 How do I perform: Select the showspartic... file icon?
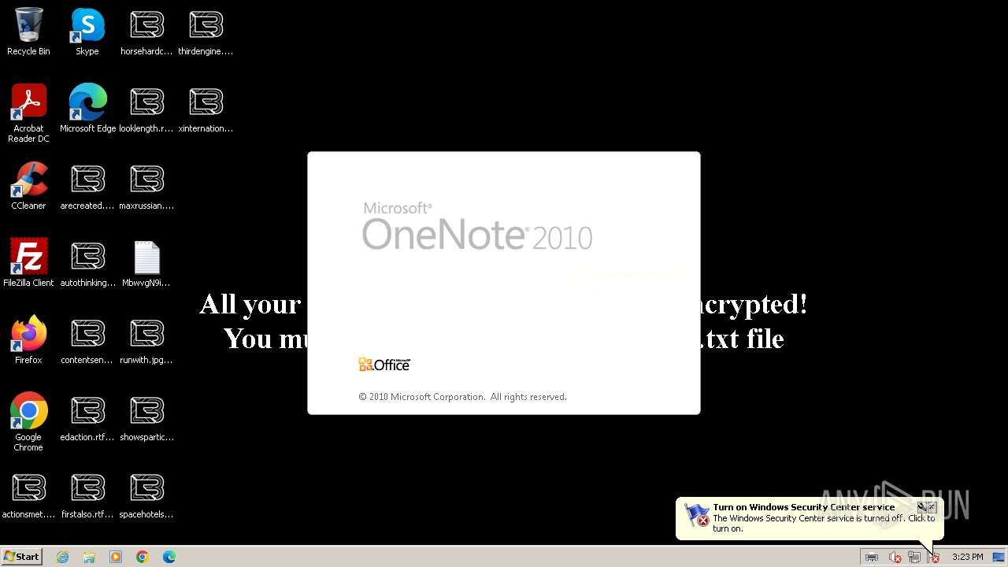pos(146,417)
